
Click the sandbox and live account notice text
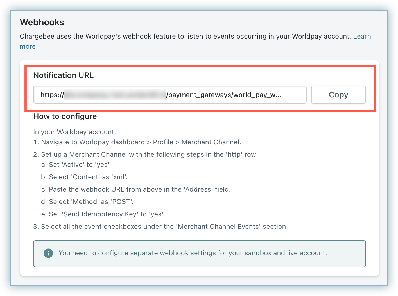[x=193, y=253]
